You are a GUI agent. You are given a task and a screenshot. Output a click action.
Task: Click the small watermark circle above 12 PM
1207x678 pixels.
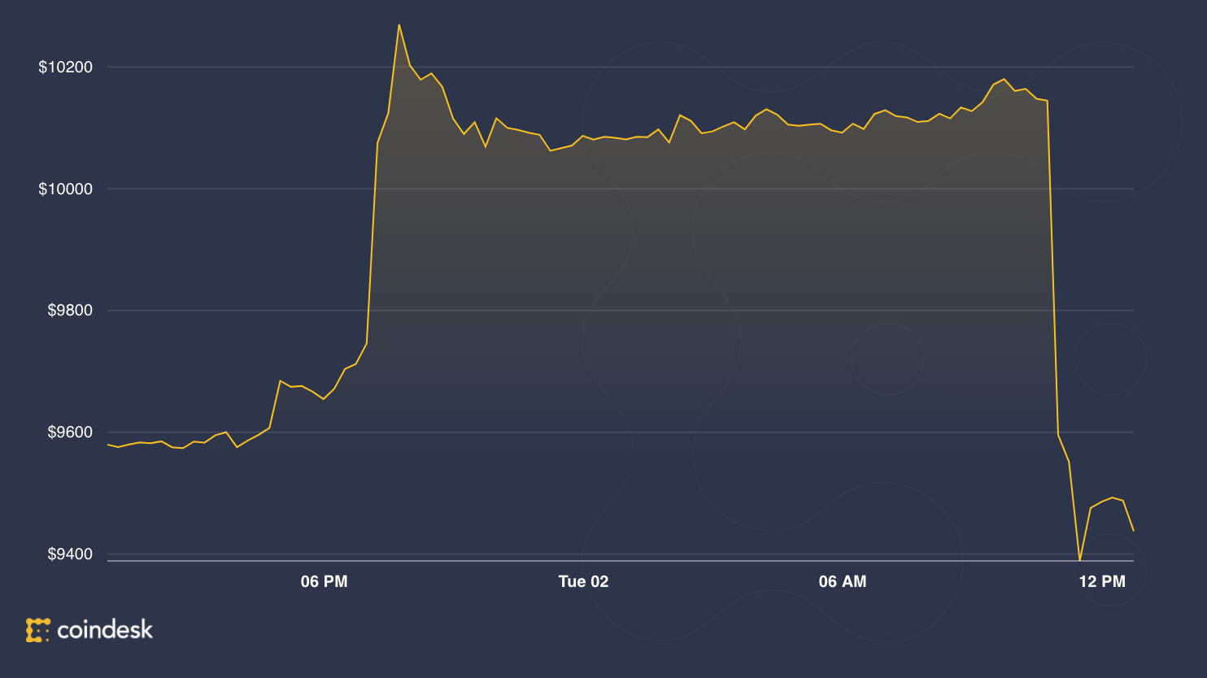click(1109, 359)
